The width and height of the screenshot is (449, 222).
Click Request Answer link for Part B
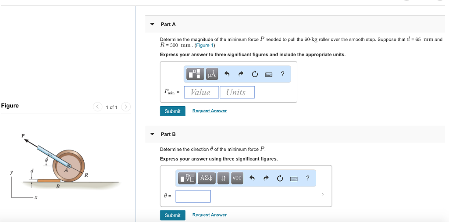click(x=209, y=215)
